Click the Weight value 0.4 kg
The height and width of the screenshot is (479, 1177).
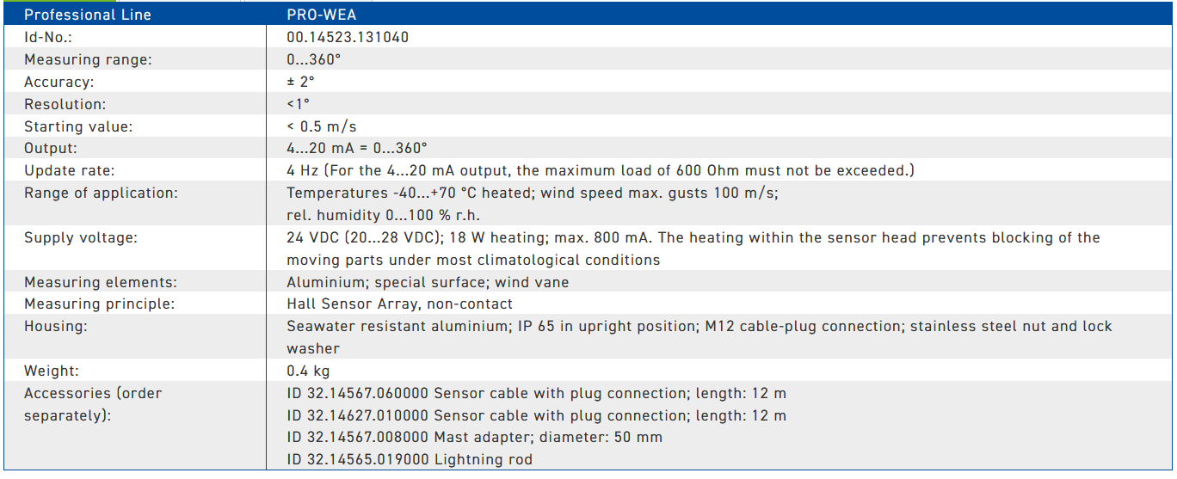coord(308,371)
